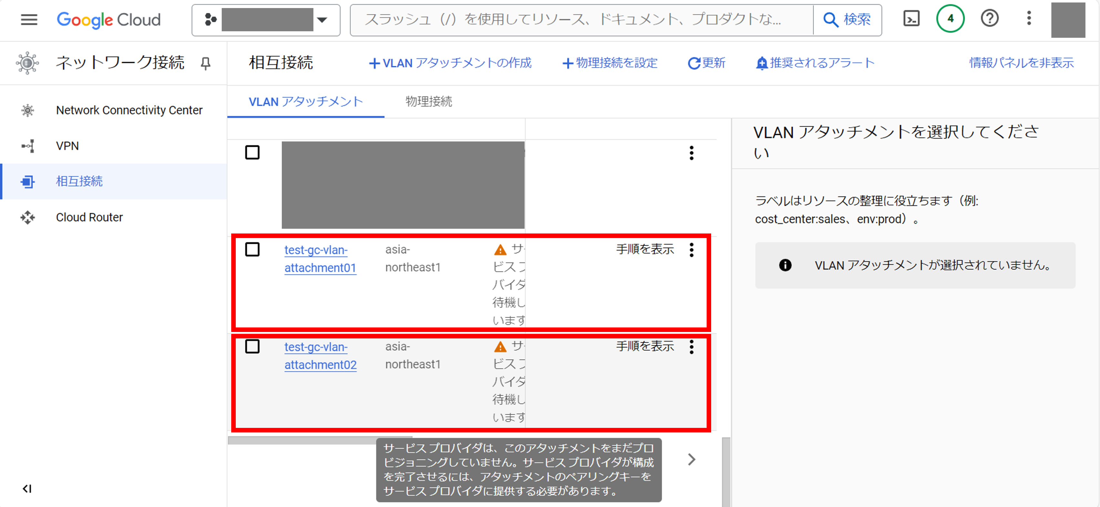Pin the ネットワーク接続 product

[205, 63]
